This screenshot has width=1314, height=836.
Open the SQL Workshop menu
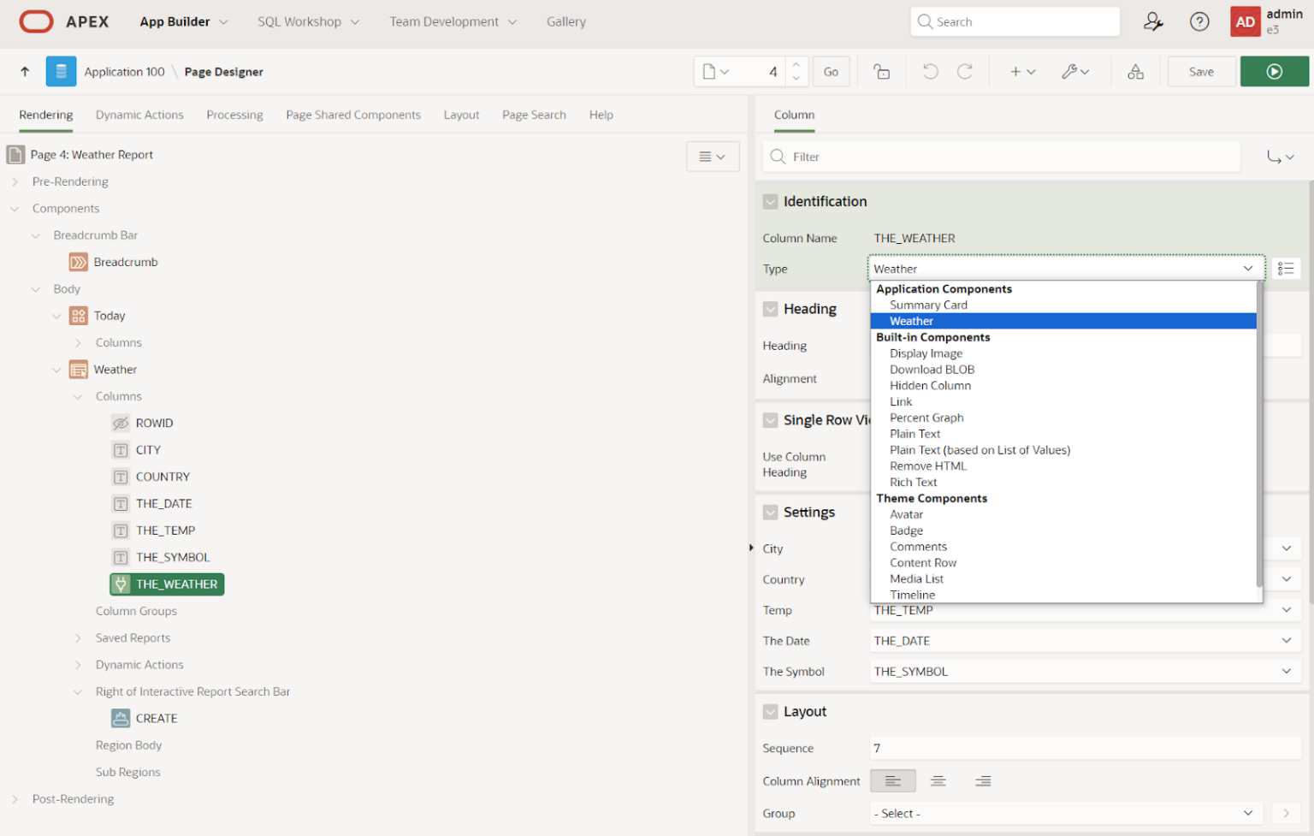[309, 21]
